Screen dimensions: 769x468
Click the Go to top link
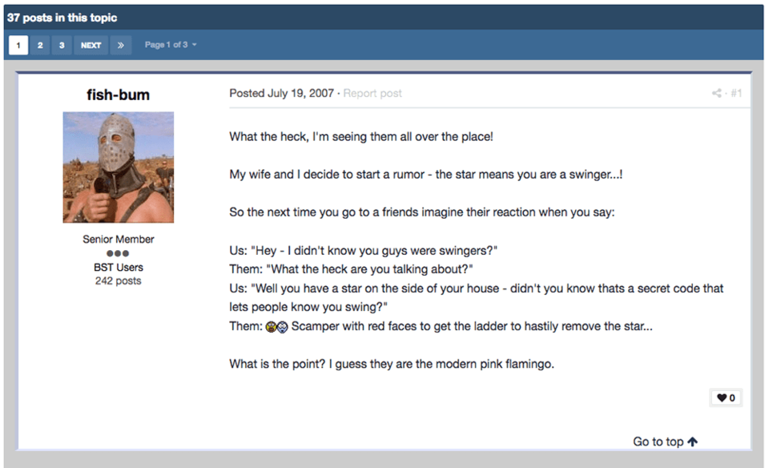(x=665, y=442)
